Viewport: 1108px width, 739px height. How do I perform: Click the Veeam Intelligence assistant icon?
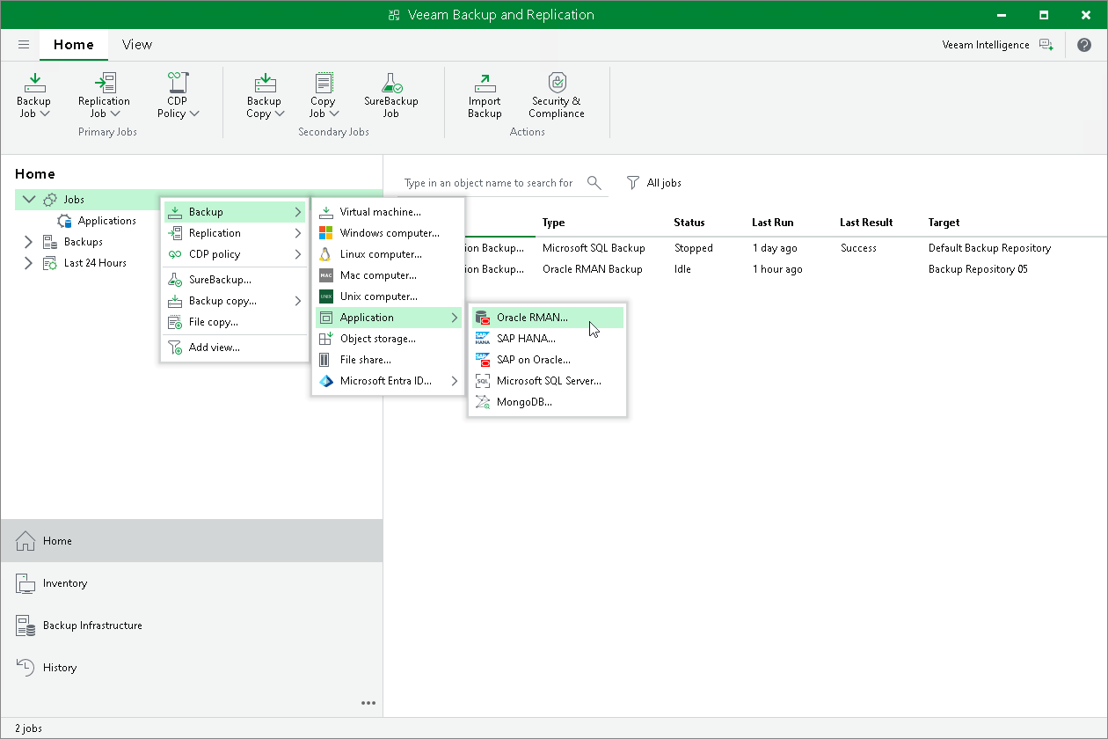click(x=1046, y=45)
